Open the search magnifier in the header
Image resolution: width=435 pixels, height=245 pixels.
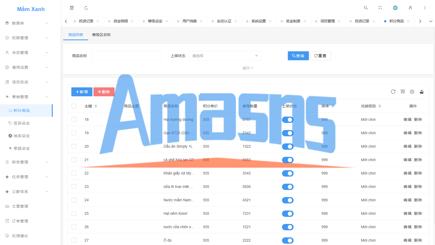pos(366,8)
